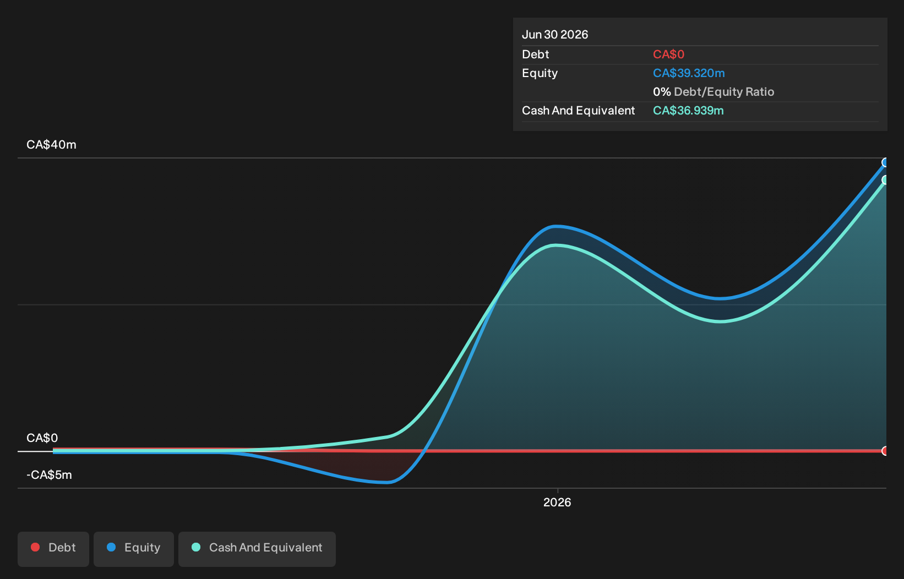
Task: Toggle the Cash And Equivalent legend button
Action: (257, 549)
